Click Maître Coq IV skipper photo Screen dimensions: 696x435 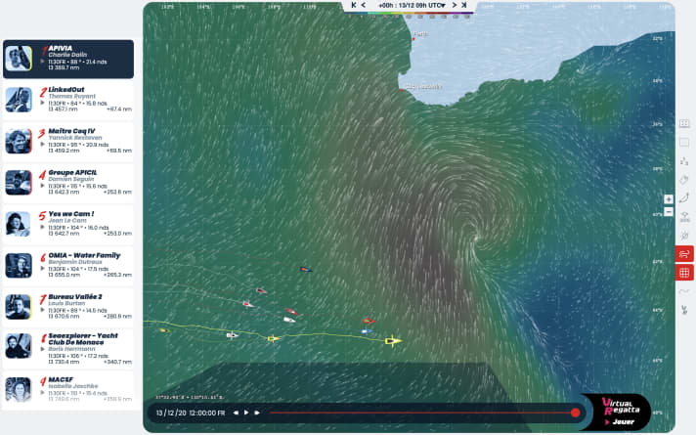pos(19,141)
